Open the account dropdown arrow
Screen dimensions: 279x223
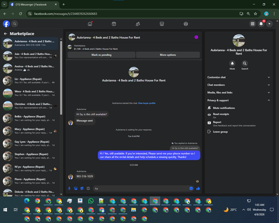click(x=270, y=24)
